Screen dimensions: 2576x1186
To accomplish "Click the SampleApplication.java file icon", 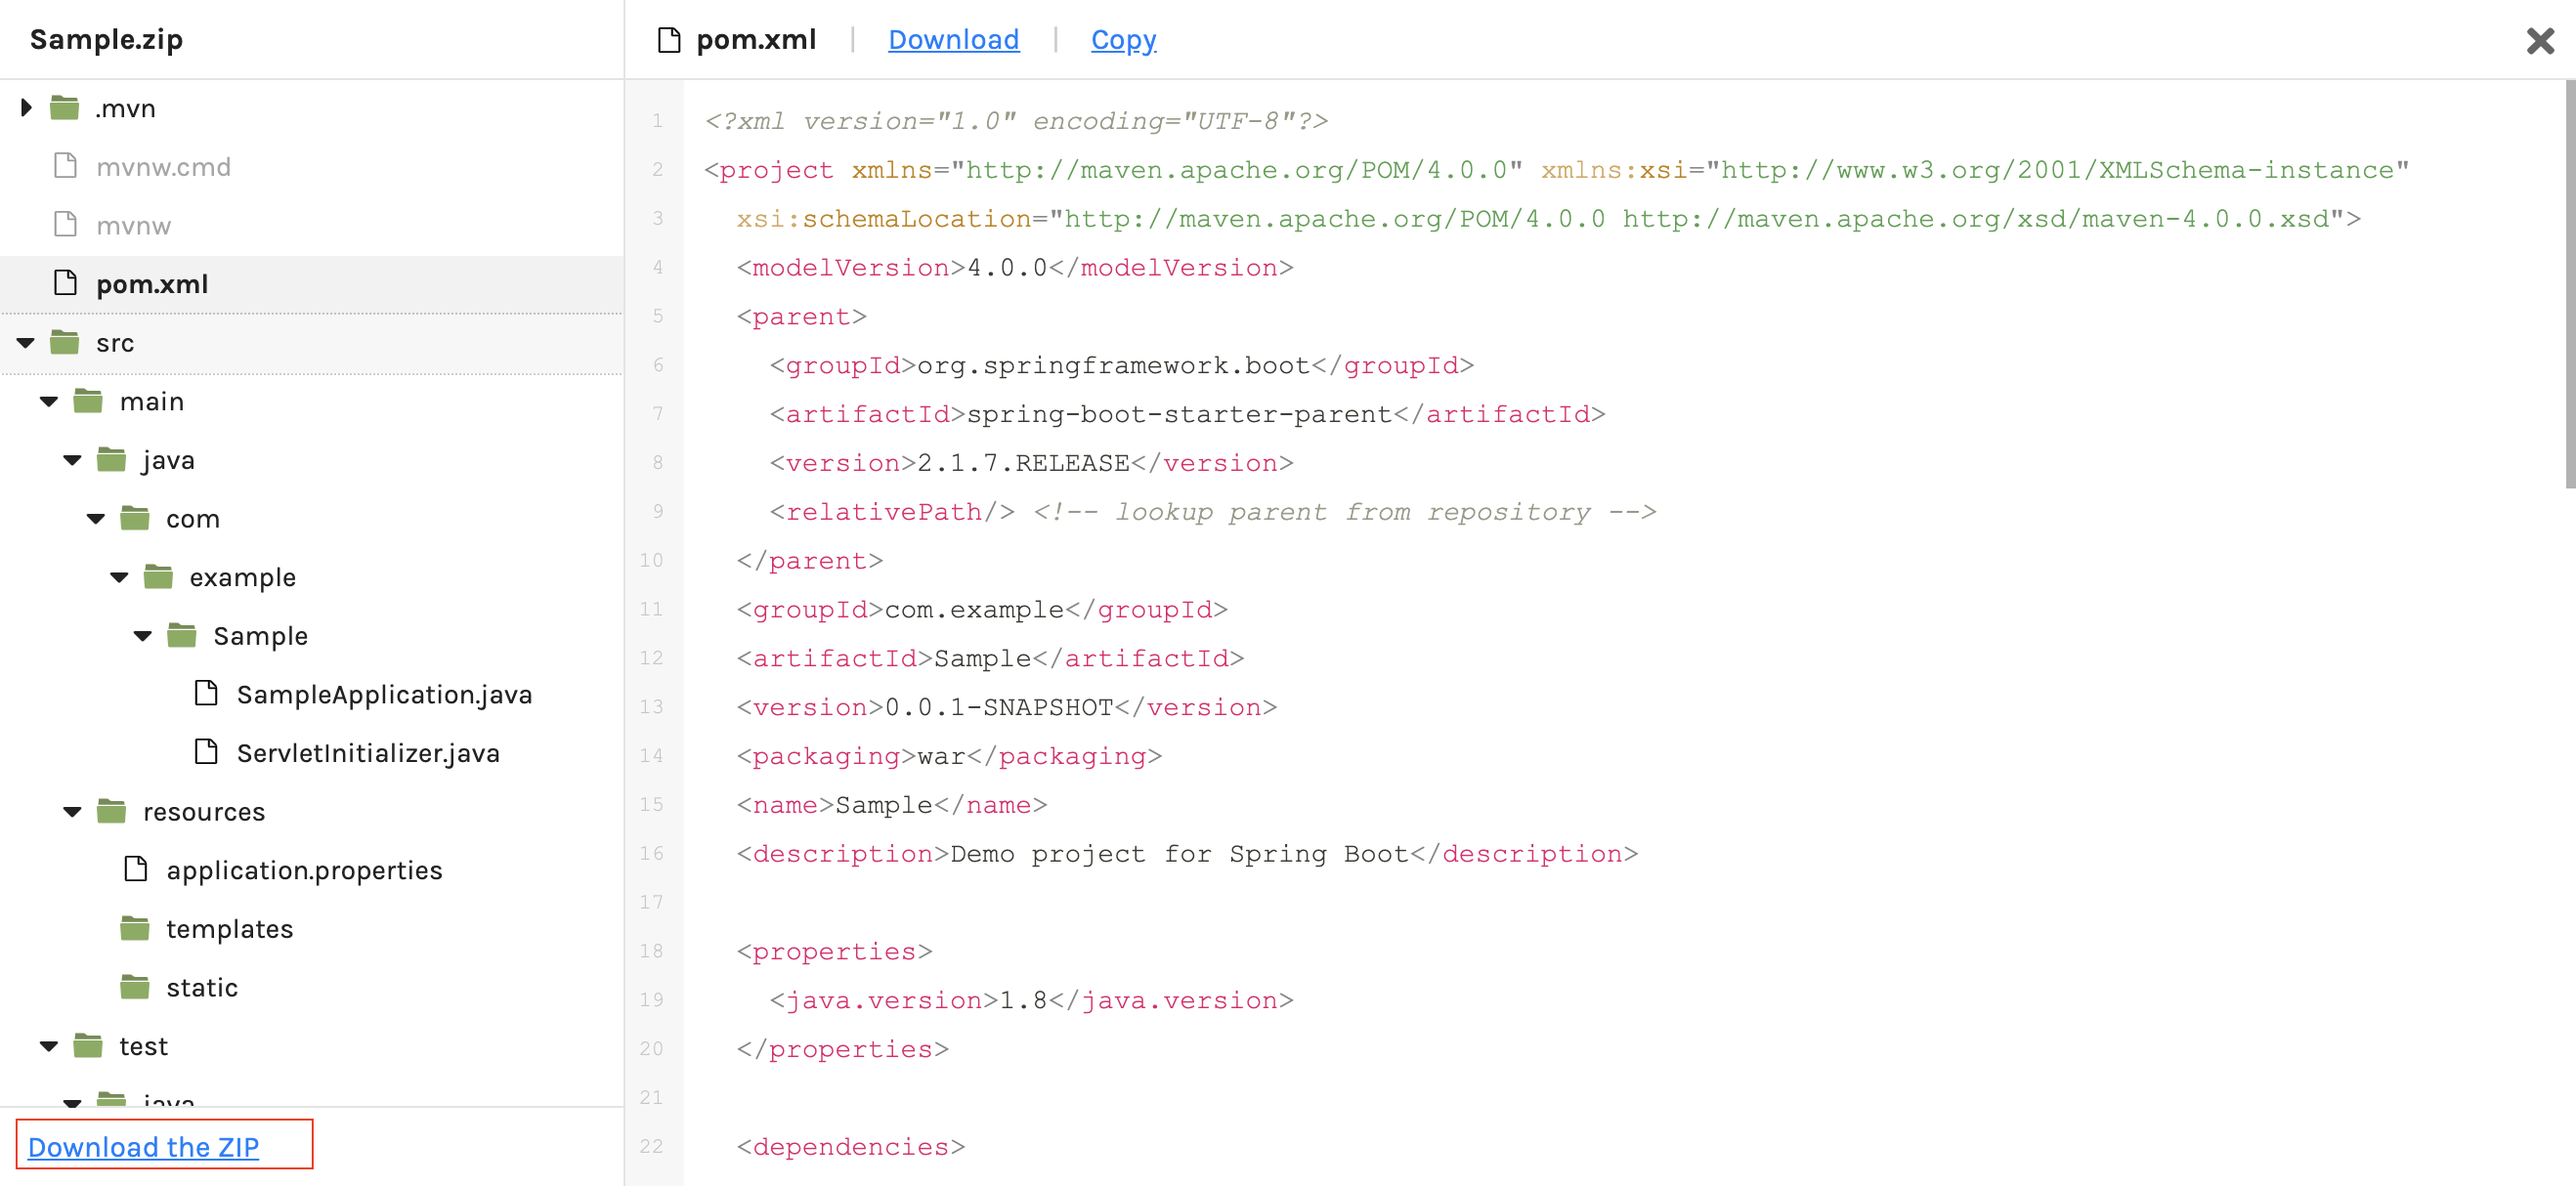I will [206, 693].
